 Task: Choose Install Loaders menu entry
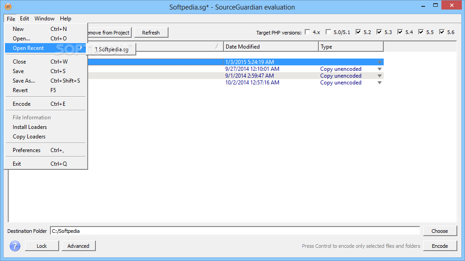46,127
